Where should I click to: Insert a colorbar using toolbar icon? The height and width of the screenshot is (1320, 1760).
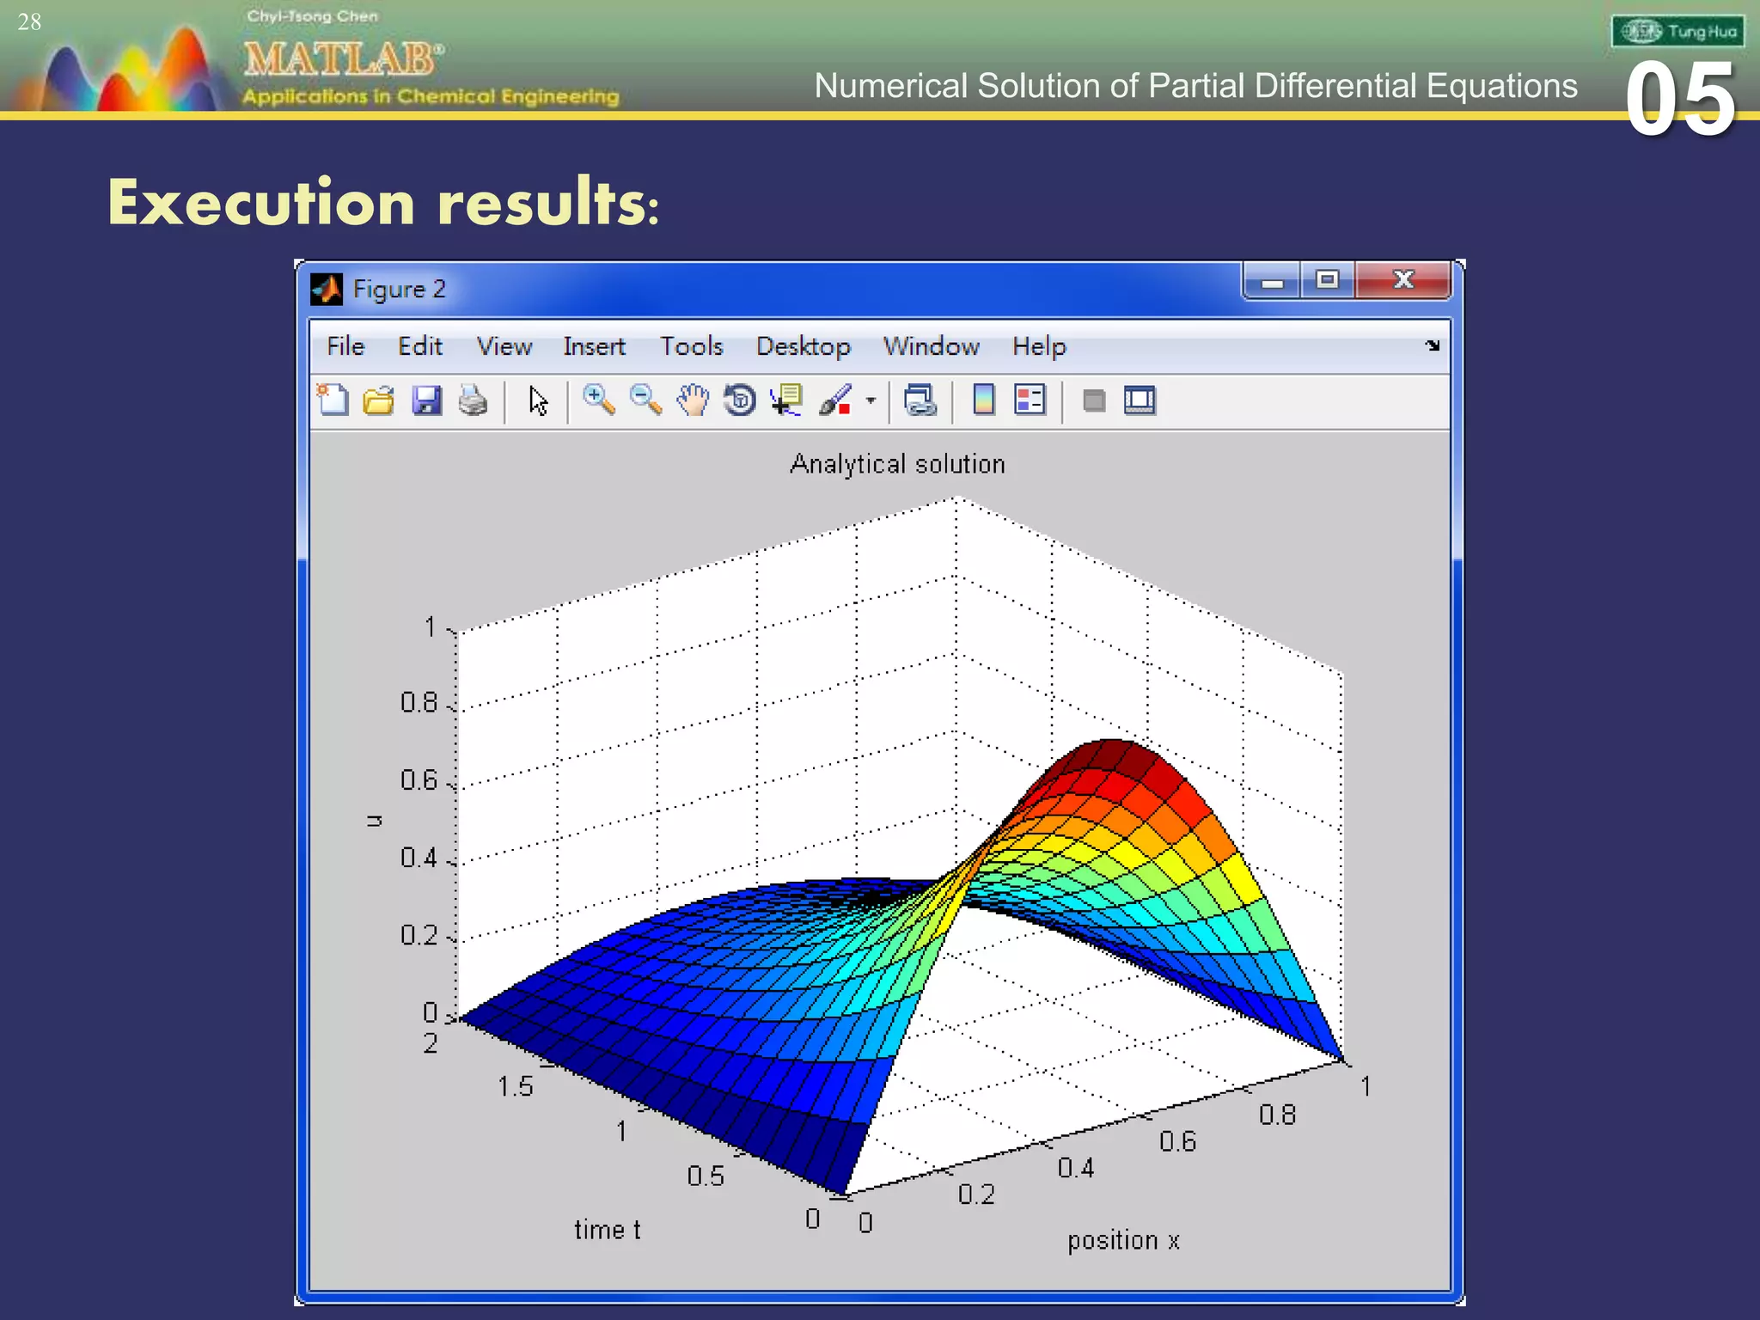[x=984, y=400]
